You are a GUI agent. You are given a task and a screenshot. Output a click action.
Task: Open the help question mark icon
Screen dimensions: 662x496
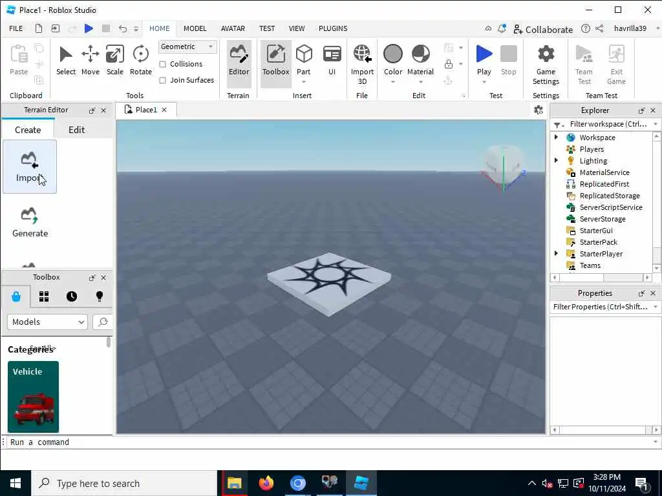585,28
